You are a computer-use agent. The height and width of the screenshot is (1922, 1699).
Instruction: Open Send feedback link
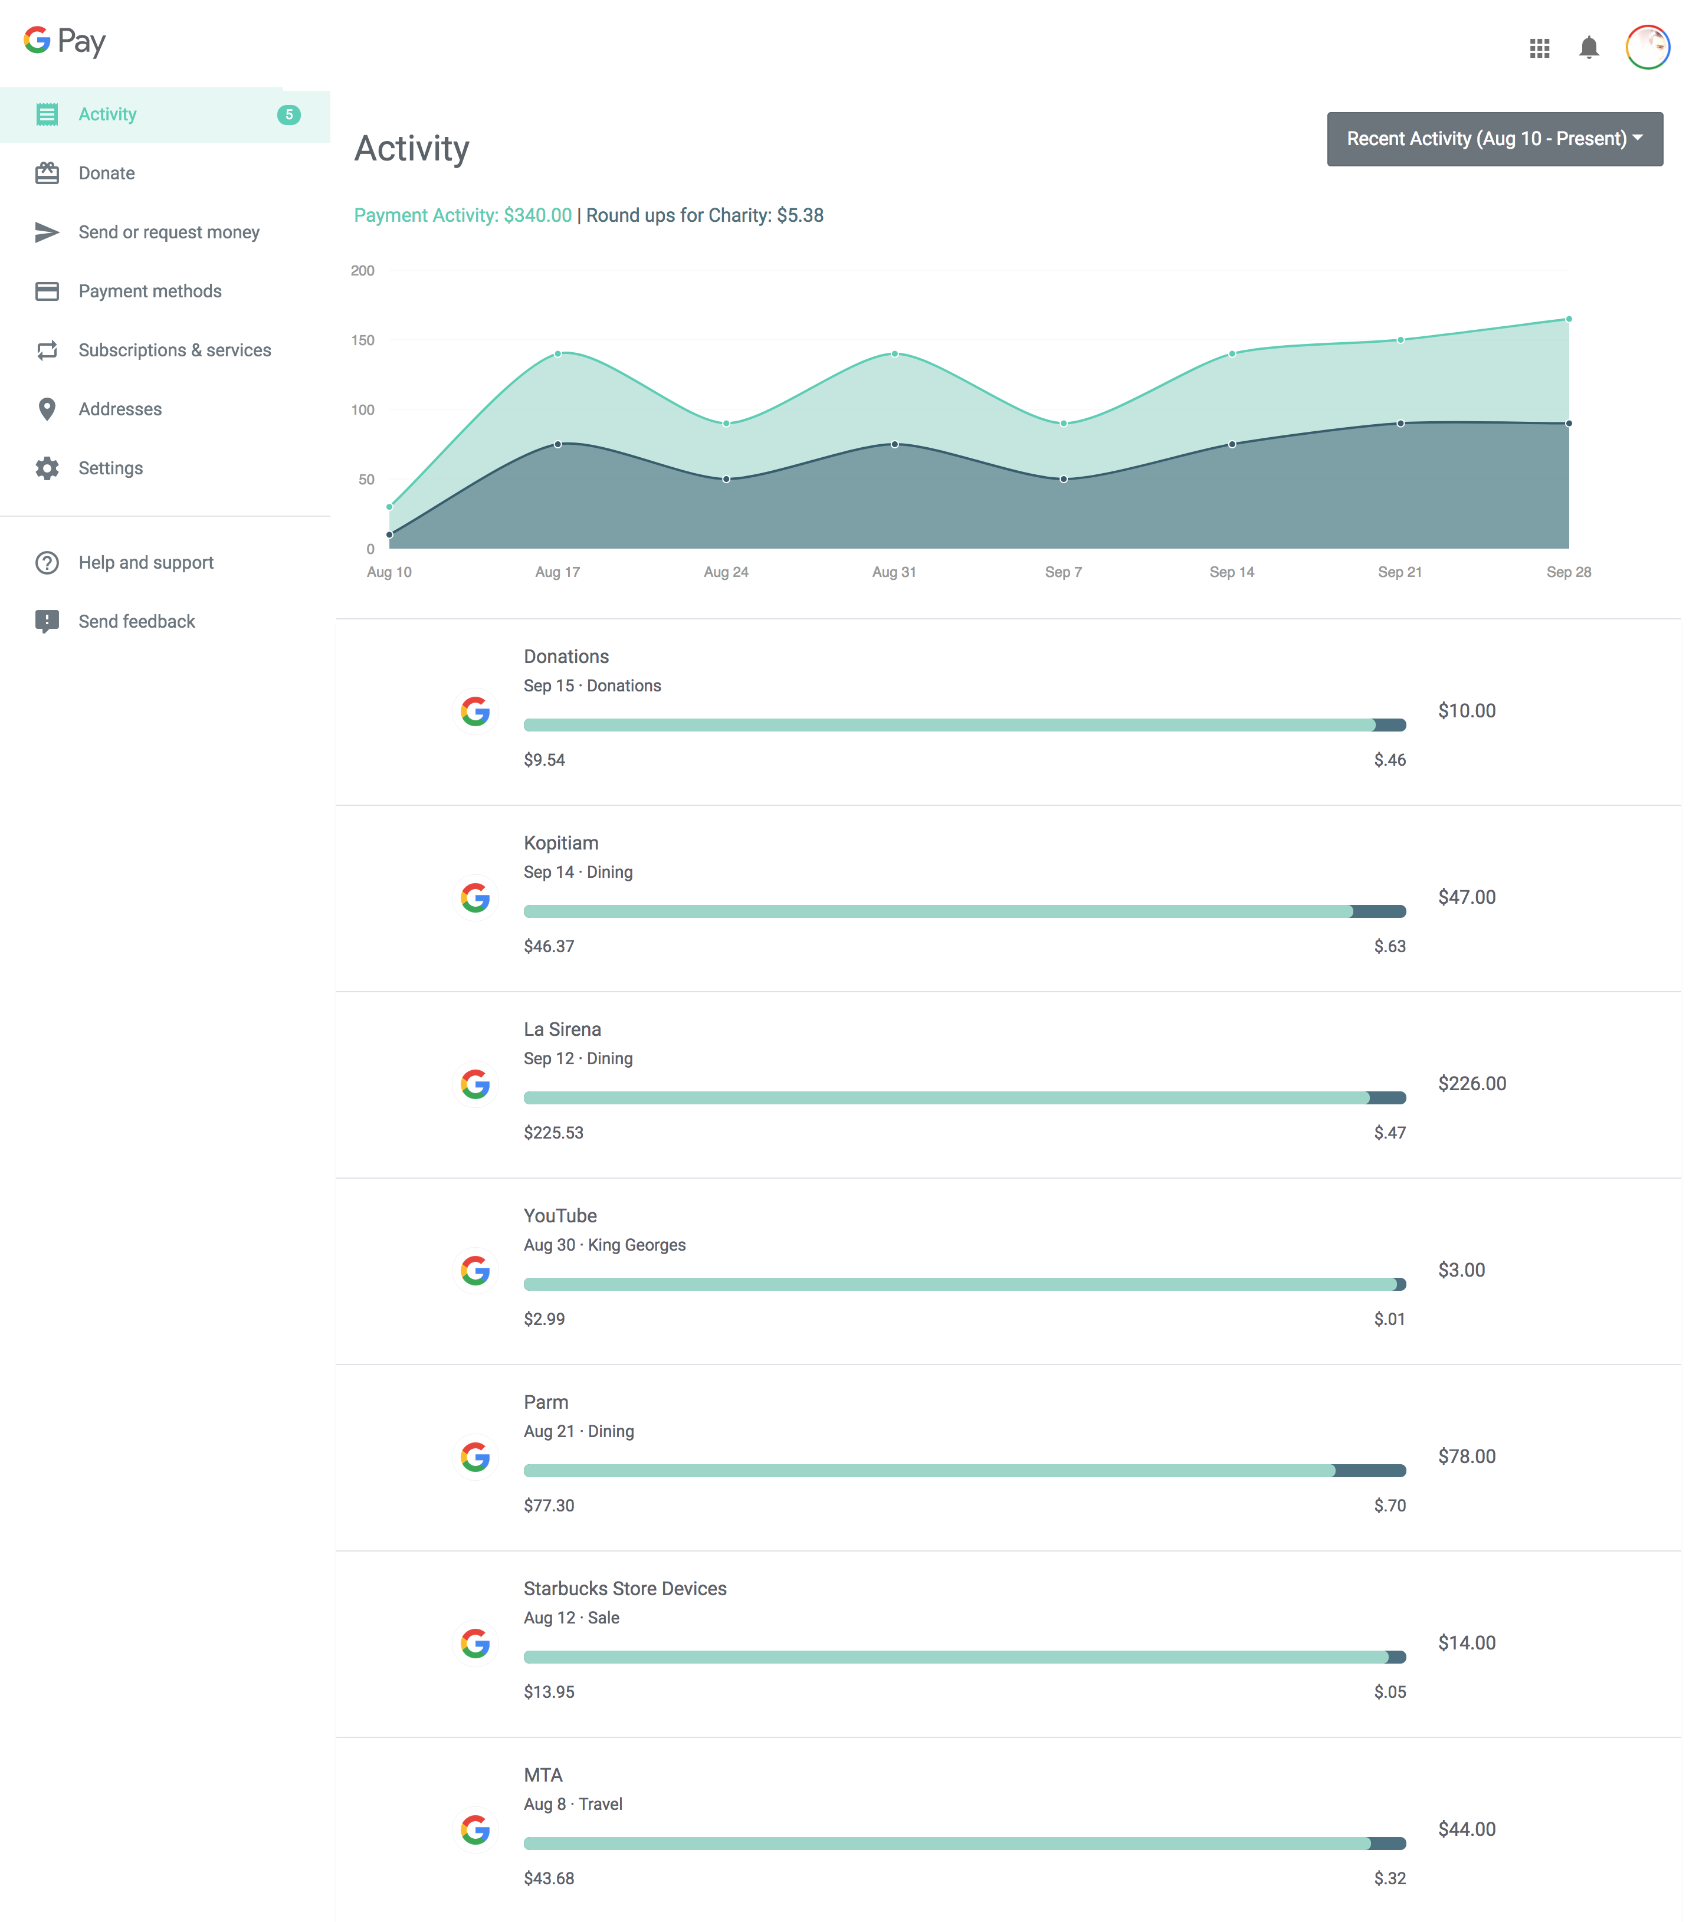tap(166, 622)
